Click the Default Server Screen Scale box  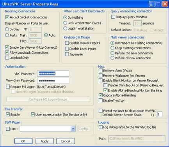point(160,114)
